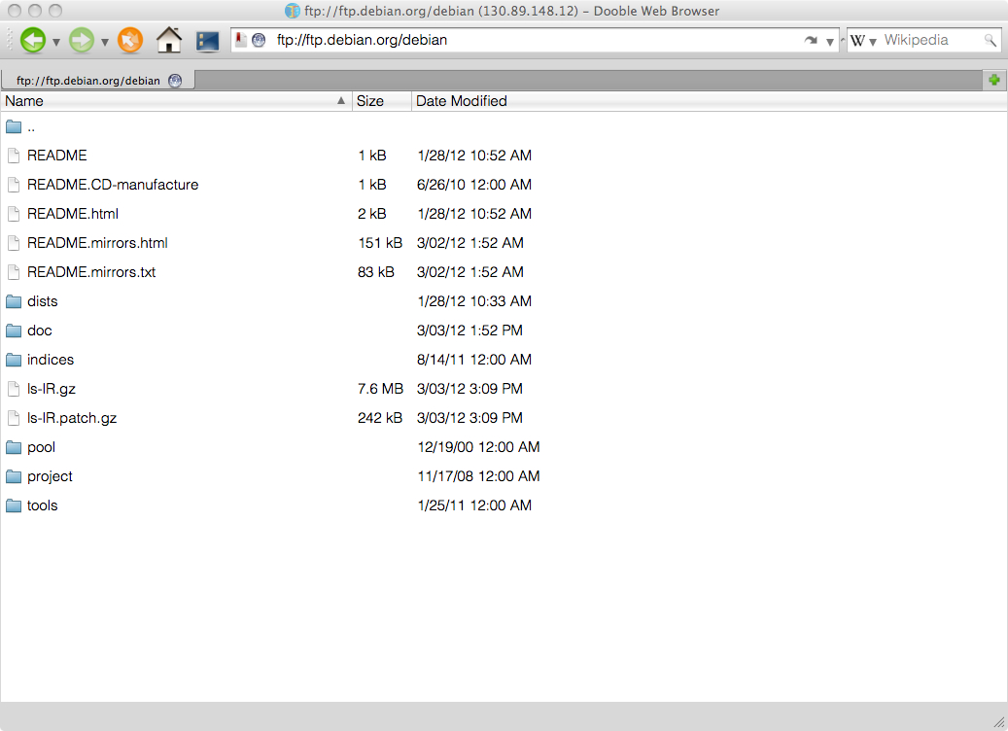
Task: Click the magnifying glass search icon
Action: [x=990, y=41]
